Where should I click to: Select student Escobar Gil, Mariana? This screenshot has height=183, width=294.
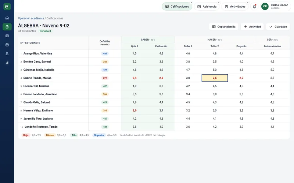[36, 86]
